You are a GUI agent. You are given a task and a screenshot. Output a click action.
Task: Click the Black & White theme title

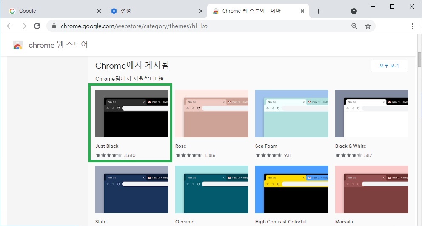tap(351, 146)
